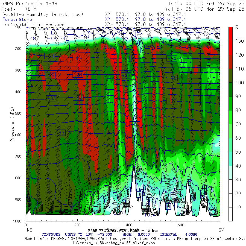The height and width of the screenshot is (246, 246).
Task: Click the white 10% colorbar segment
Action: [x=230, y=200]
